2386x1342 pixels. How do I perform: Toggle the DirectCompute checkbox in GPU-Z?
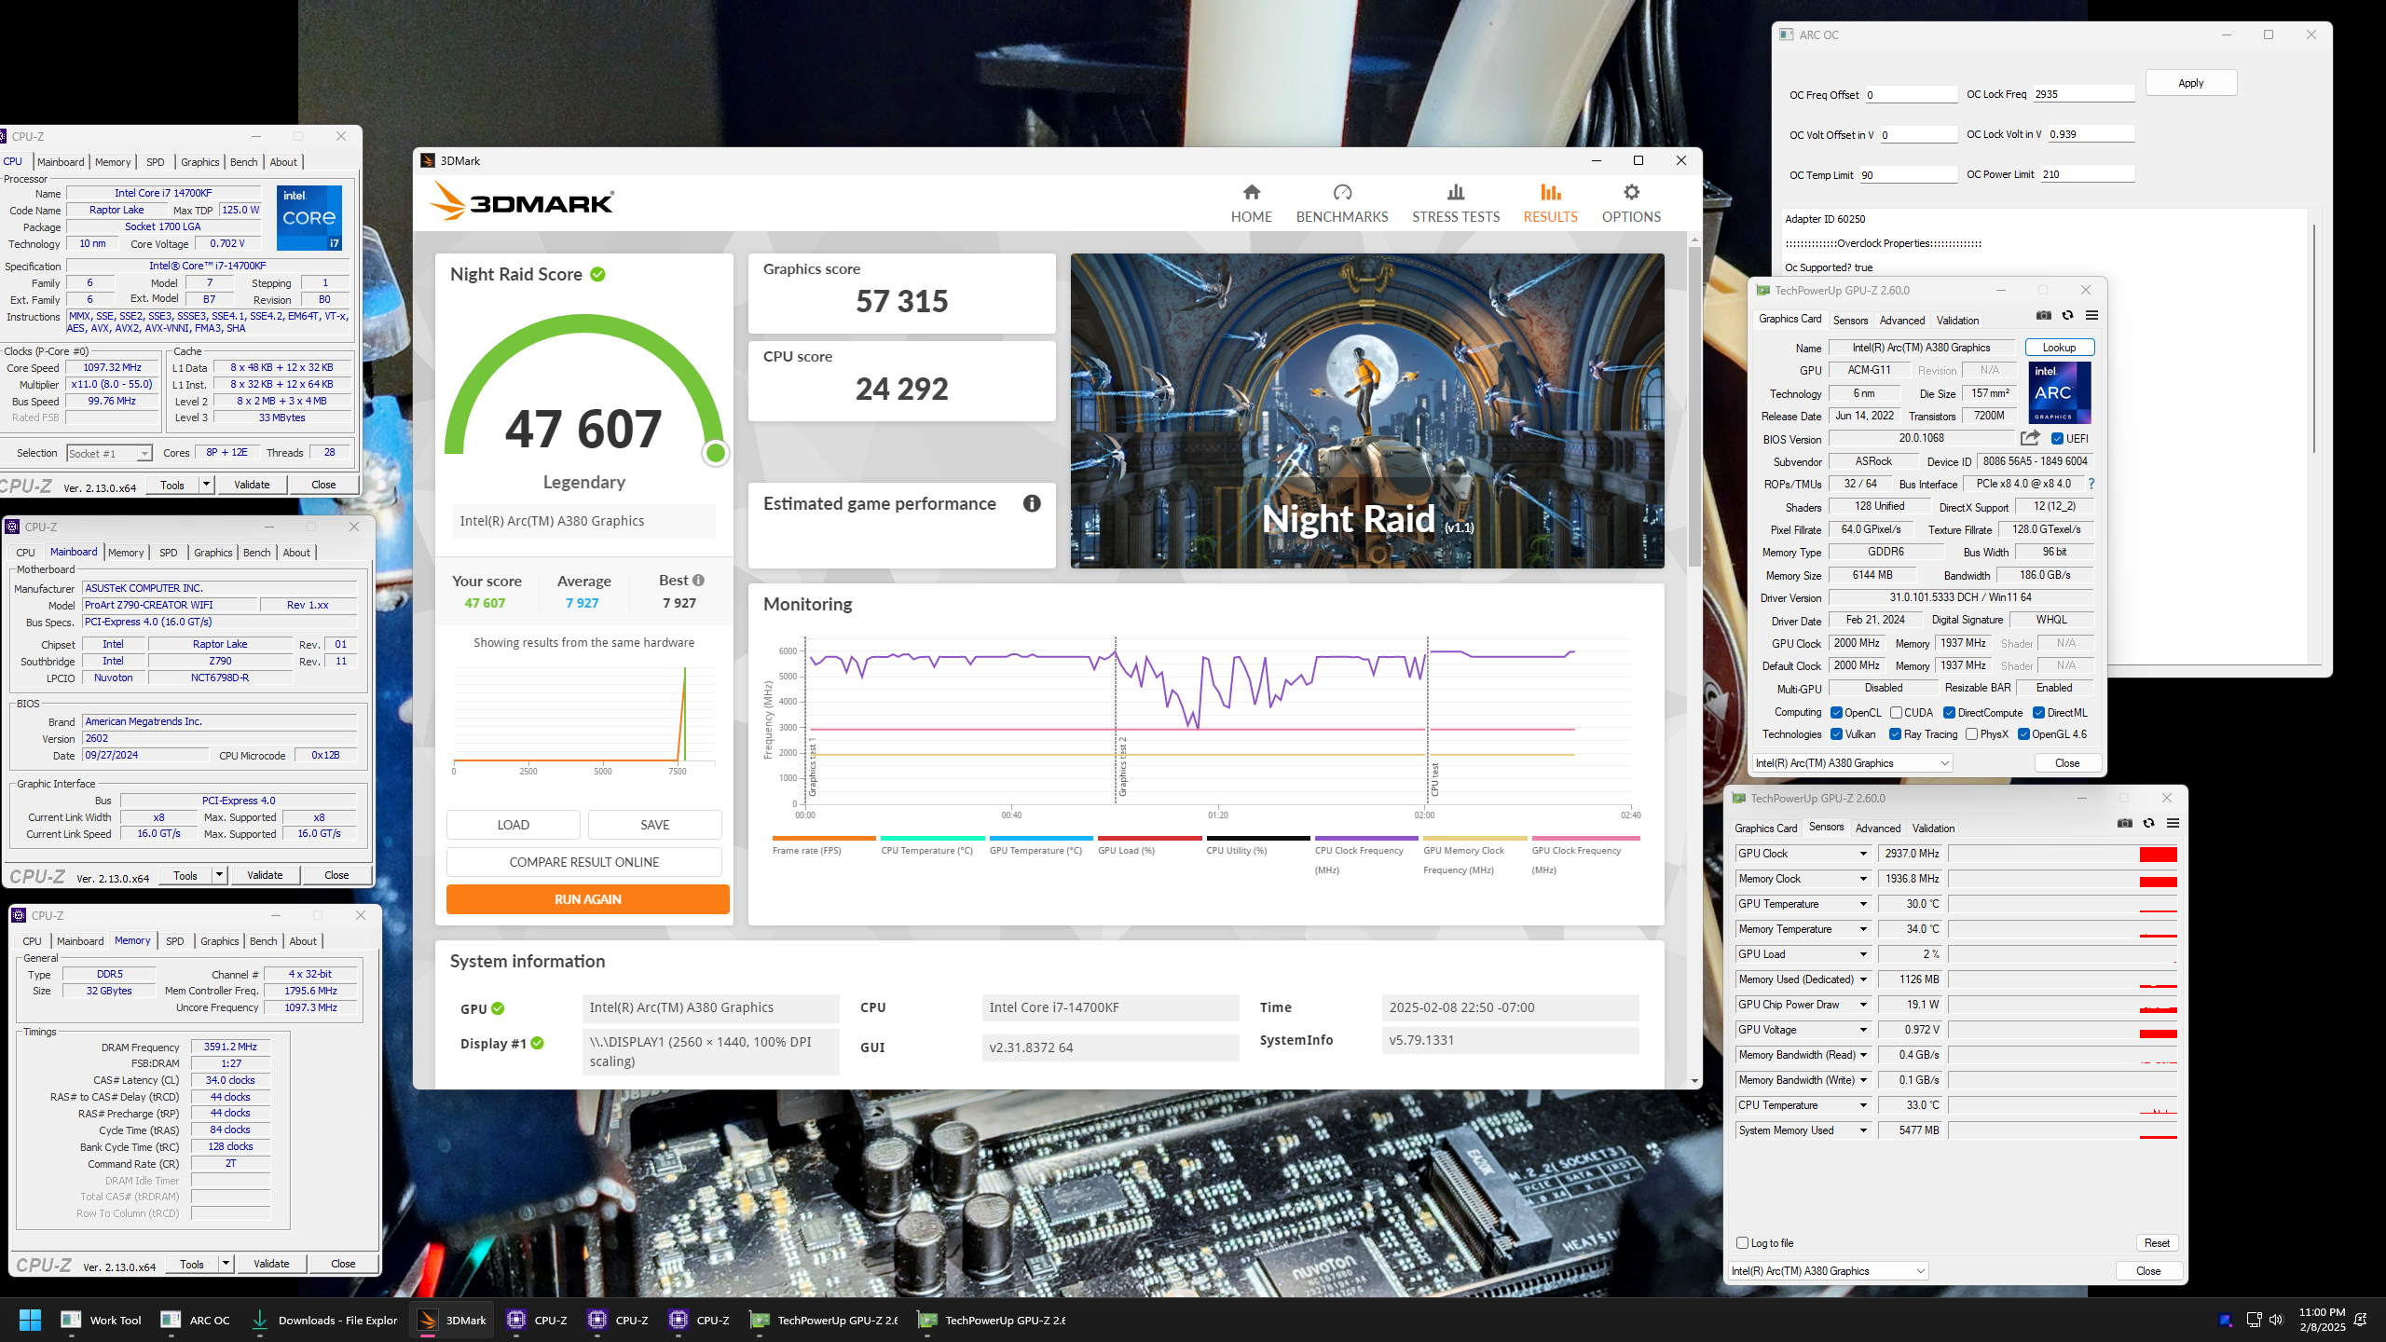pos(1949,713)
